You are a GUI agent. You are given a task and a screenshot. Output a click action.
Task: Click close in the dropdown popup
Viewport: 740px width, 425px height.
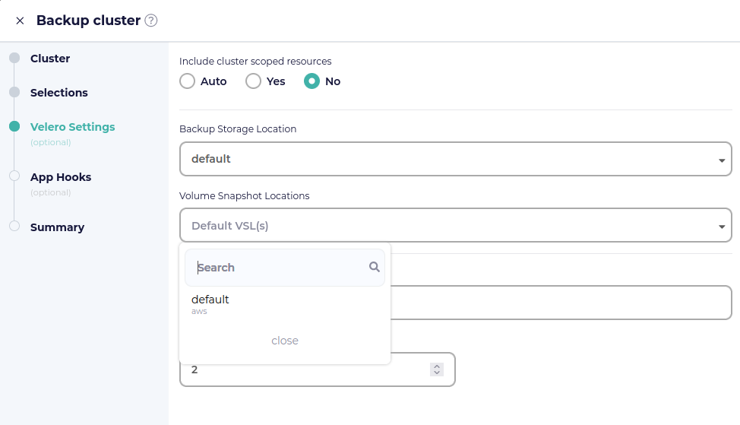[x=285, y=341]
